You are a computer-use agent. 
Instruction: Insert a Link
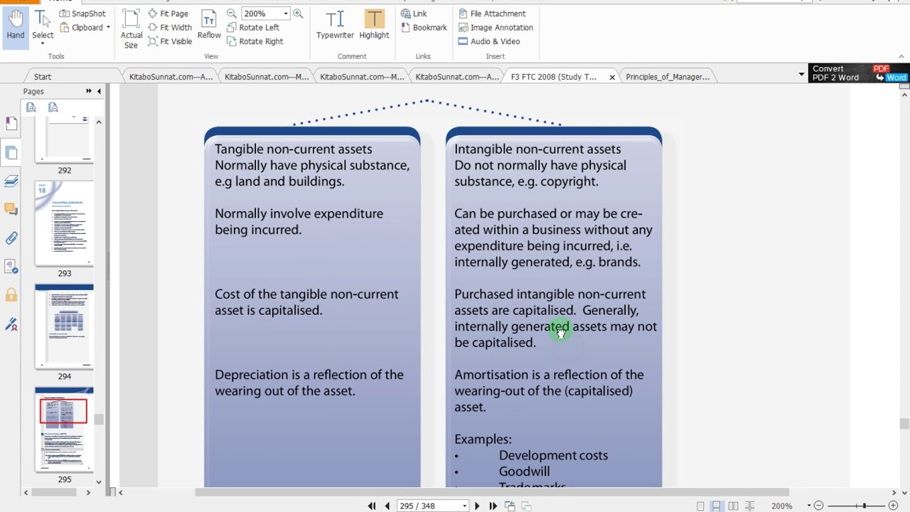(414, 14)
